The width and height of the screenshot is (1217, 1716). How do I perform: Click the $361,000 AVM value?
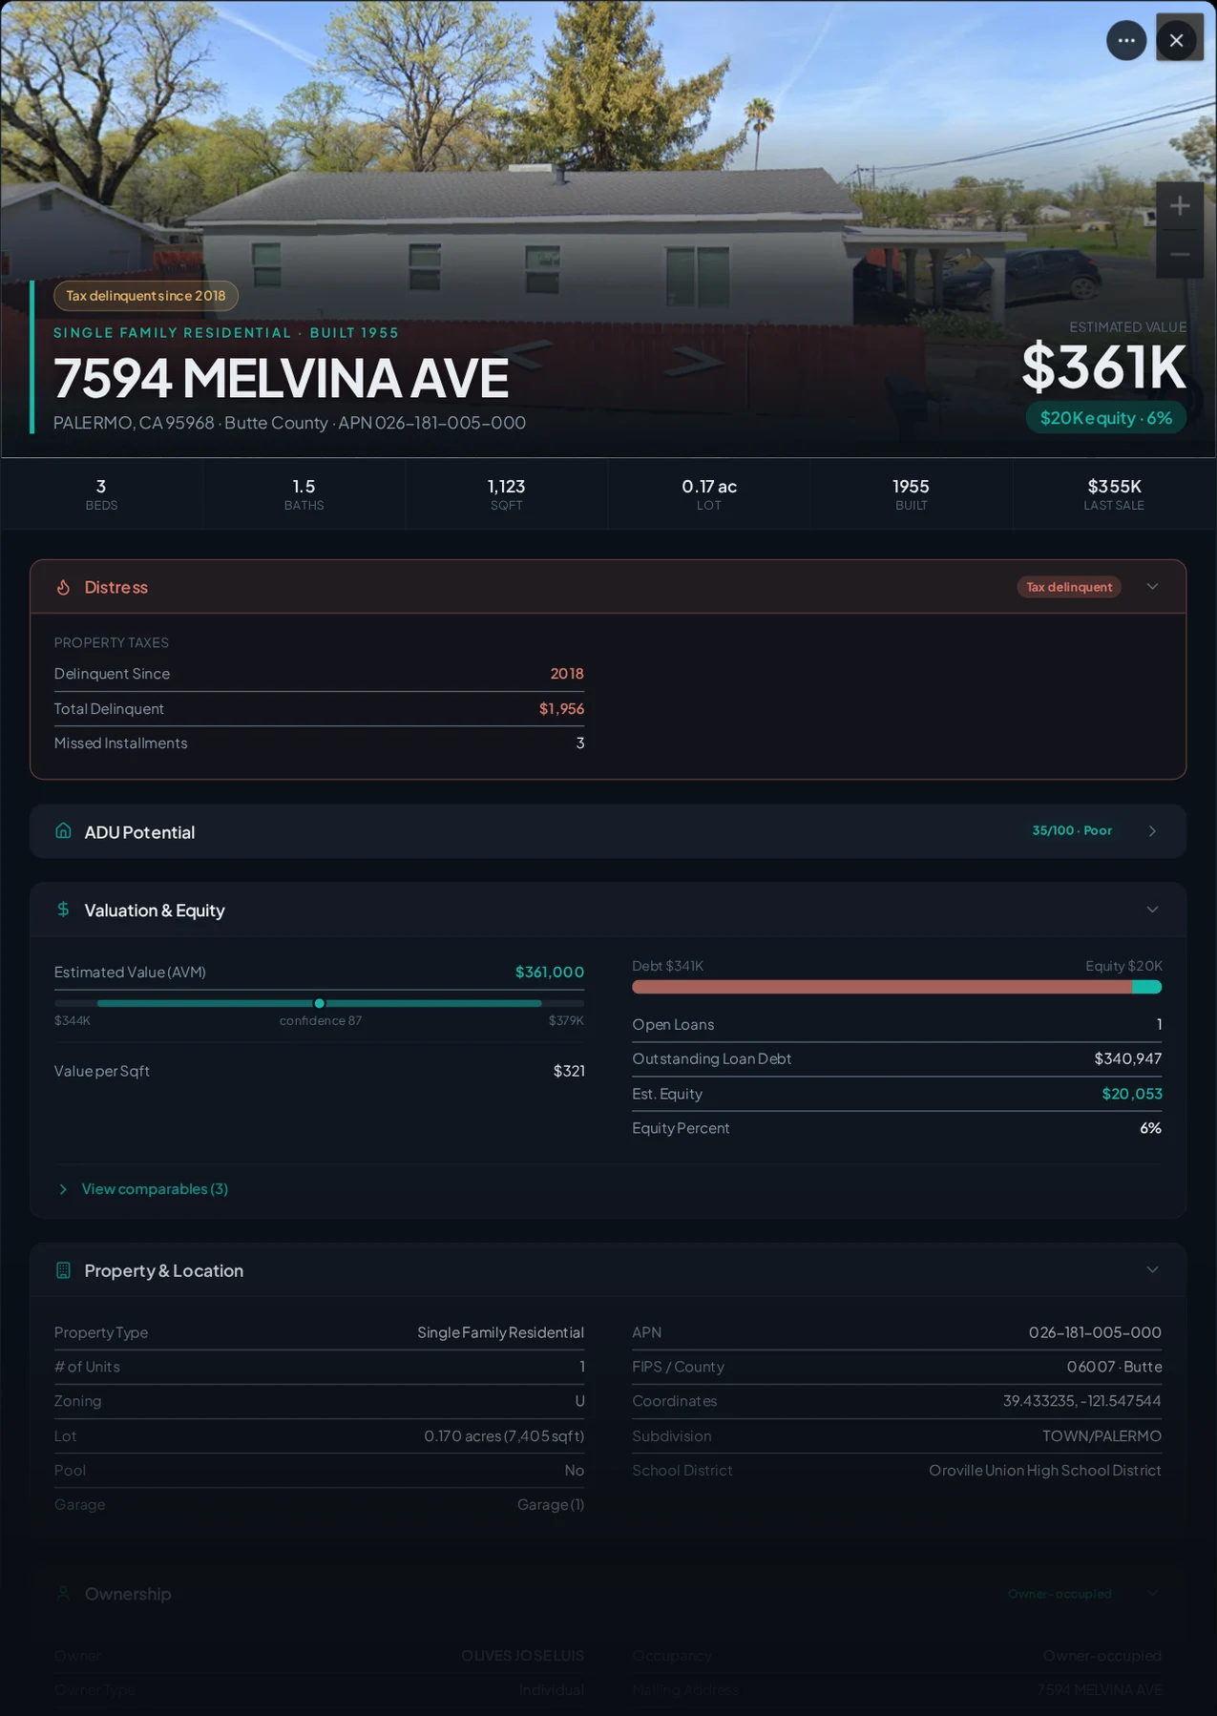pyautogui.click(x=550, y=972)
